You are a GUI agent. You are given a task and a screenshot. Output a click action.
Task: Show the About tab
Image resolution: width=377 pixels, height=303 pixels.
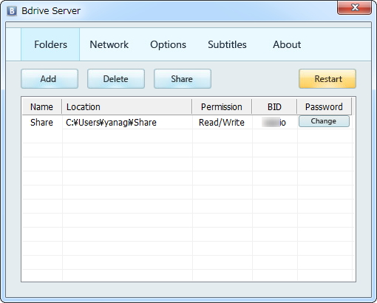(287, 44)
